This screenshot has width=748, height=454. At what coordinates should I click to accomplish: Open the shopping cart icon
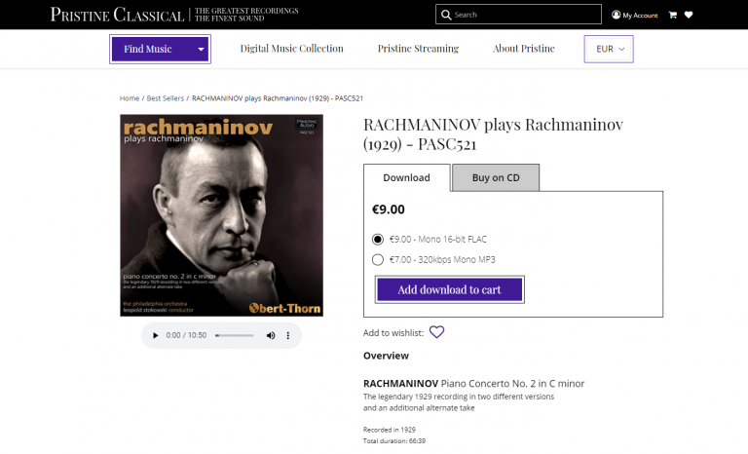(x=672, y=15)
